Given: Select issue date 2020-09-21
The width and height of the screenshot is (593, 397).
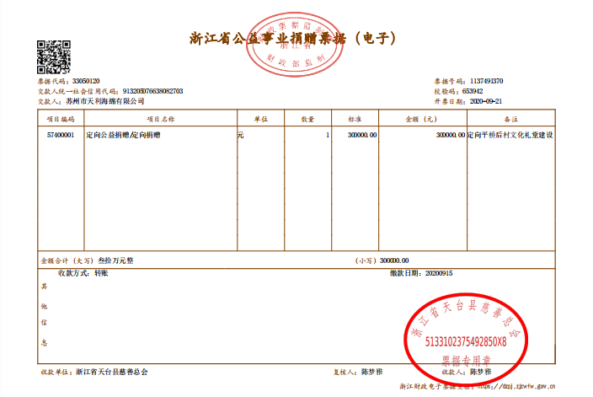Looking at the screenshot, I should pos(485,101).
